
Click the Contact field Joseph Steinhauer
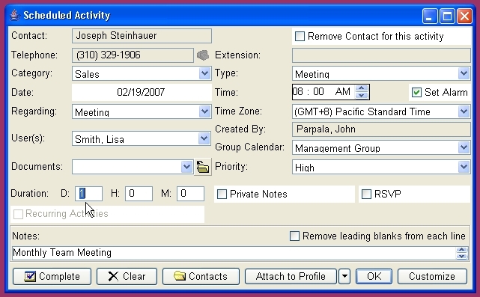point(142,36)
